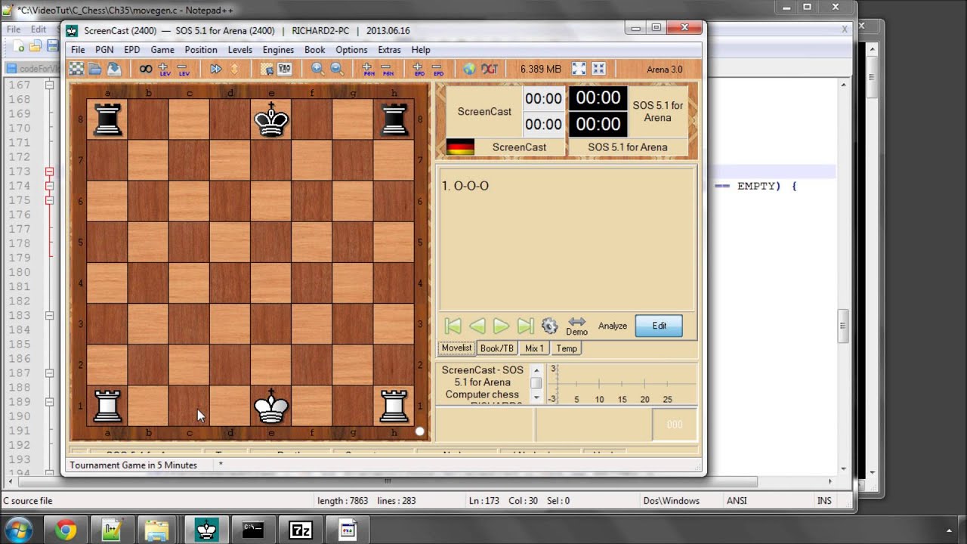Click the engine management icon
967x544 pixels.
pyautogui.click(x=285, y=69)
